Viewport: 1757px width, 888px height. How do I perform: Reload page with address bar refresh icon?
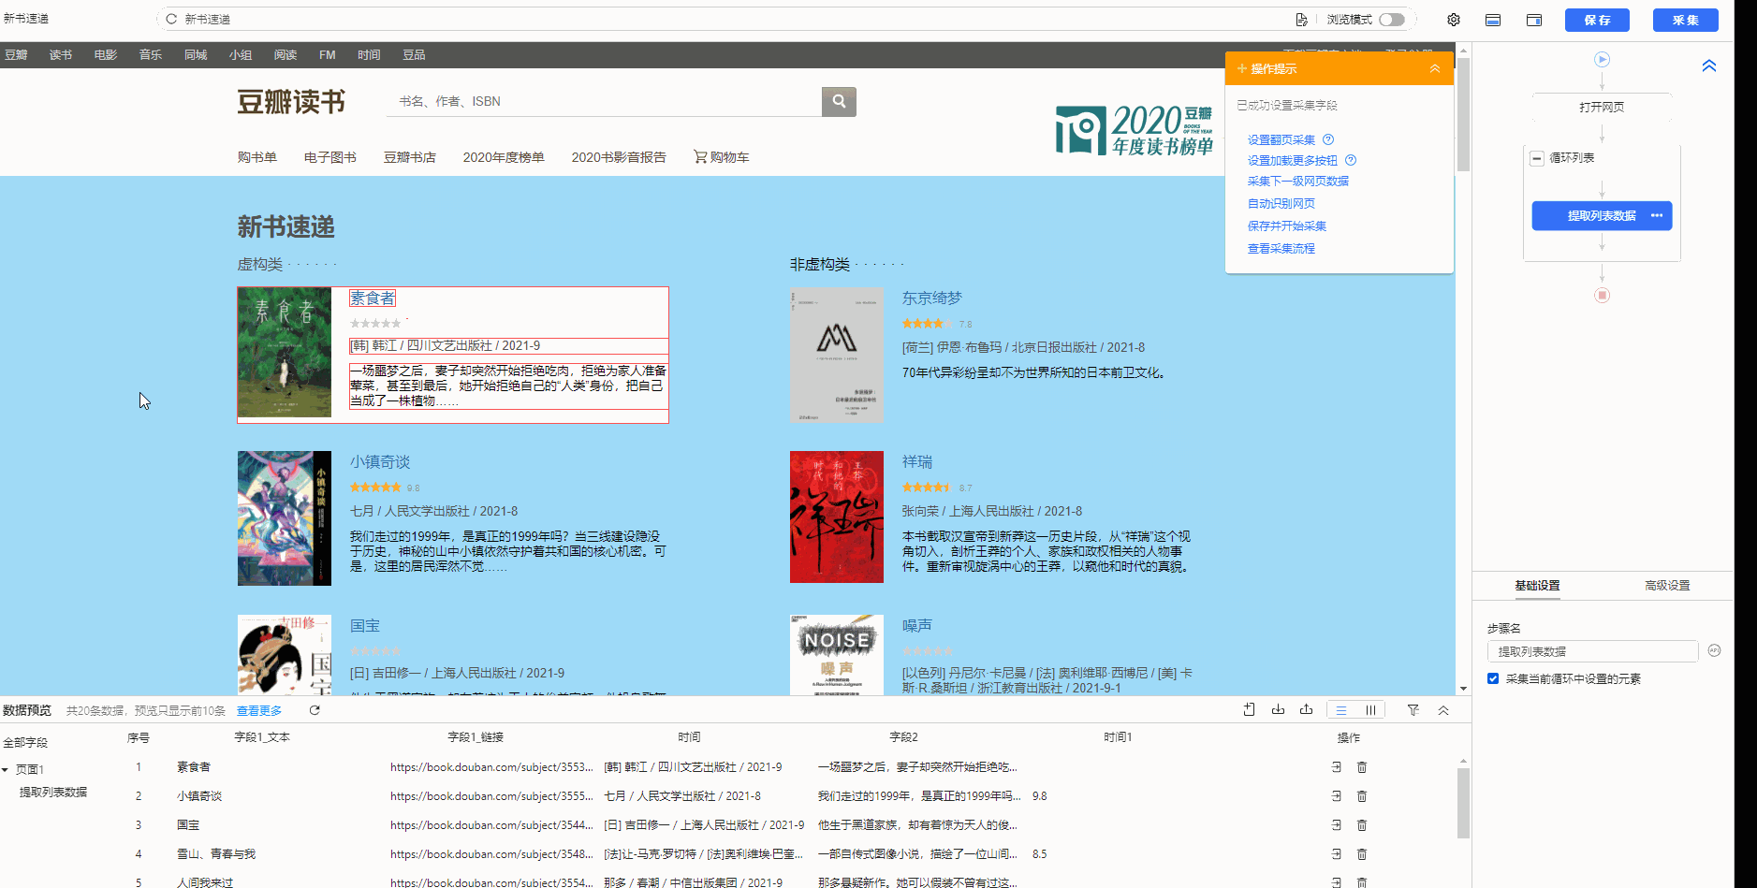point(171,19)
